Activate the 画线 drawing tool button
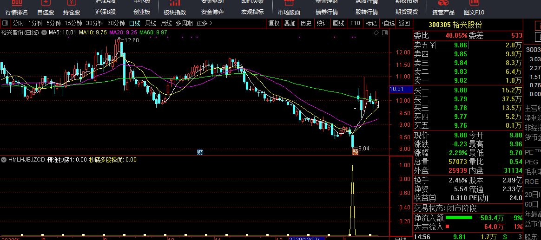 tap(338, 24)
